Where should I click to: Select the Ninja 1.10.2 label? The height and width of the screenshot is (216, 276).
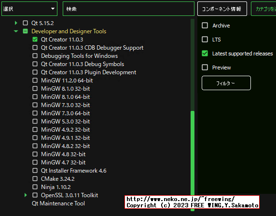(56, 187)
